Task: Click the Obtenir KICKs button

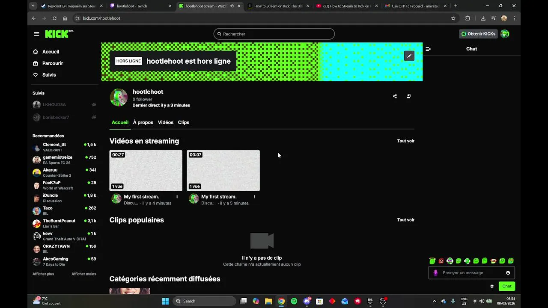Action: click(478, 34)
